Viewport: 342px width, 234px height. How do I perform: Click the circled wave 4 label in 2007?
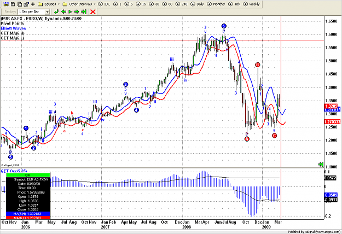coord(136,110)
